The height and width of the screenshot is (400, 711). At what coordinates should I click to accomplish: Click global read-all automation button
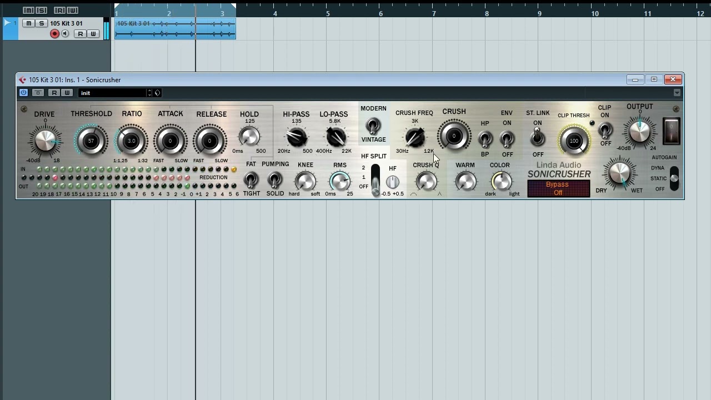tap(59, 11)
